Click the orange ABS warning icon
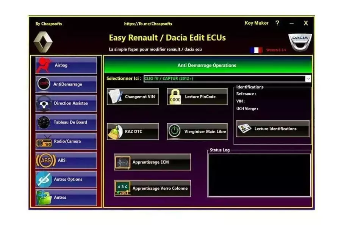This screenshot has width=341, height=226. [x=46, y=160]
